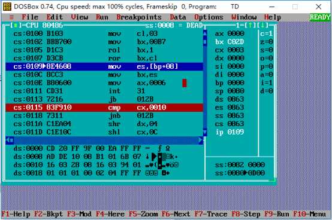The width and height of the screenshot is (332, 220).
Task: Click code pane horizontal scrollbar right arrow
Action: pyautogui.click(x=201, y=140)
